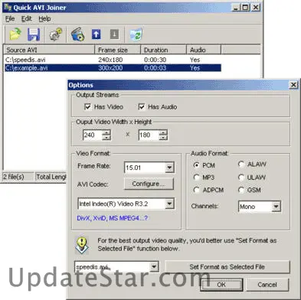This screenshot has width=301, height=300.
Task: Toggle the Has Video checkbox
Action: 87,107
